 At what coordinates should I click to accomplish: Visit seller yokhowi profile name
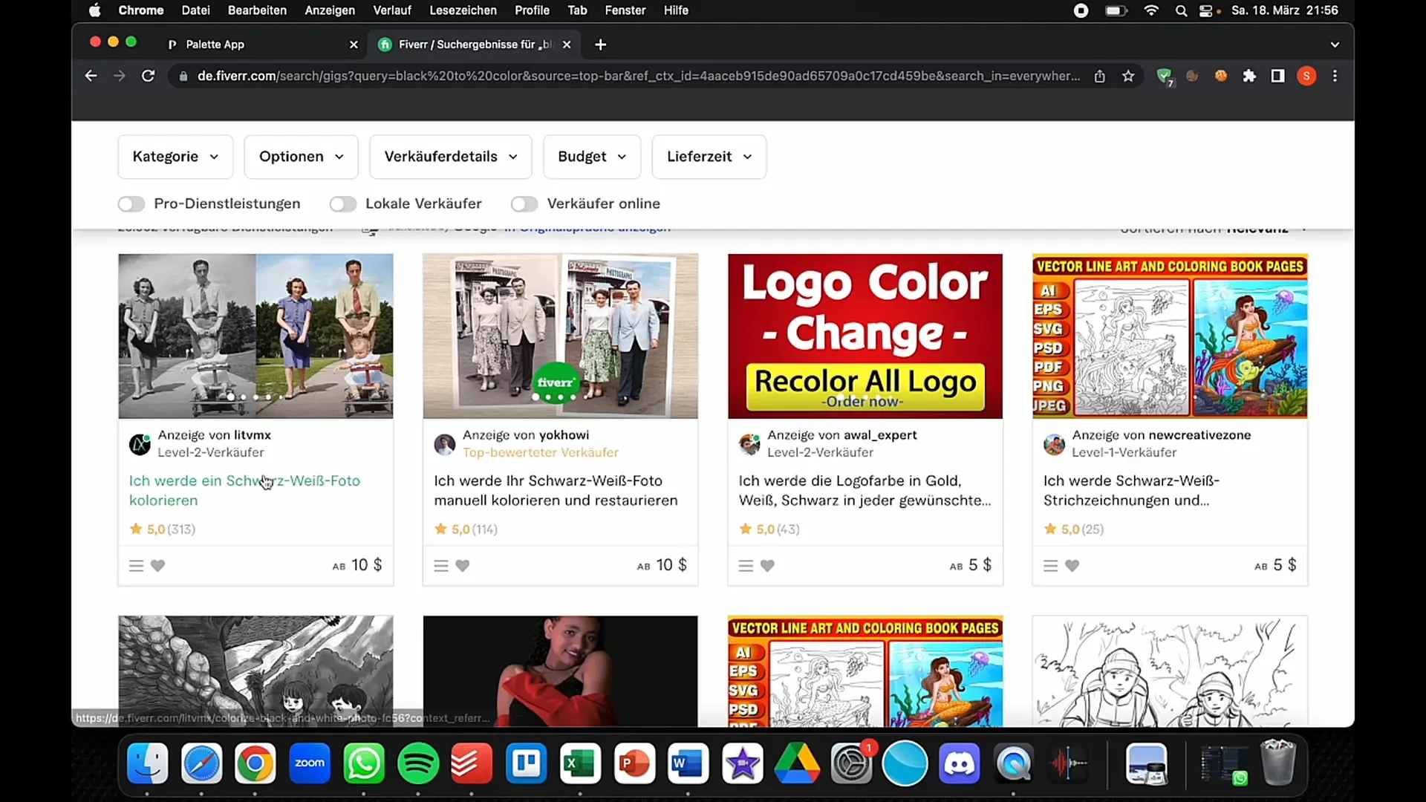[x=564, y=435]
